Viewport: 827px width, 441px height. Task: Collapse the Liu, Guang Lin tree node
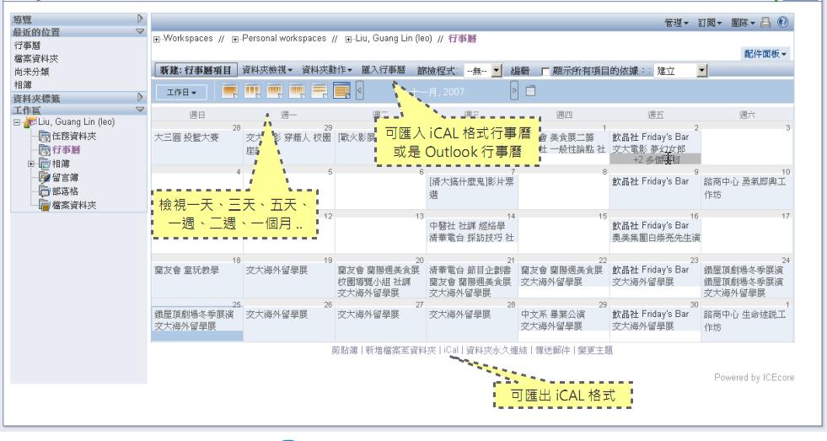click(17, 122)
